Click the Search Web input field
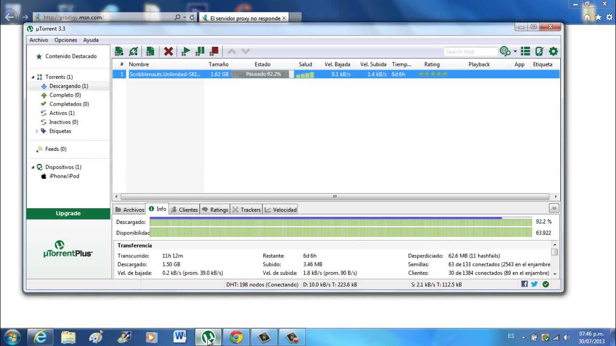The image size is (616, 346). 470,51
